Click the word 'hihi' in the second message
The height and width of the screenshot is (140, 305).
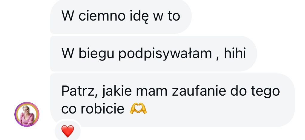click(235, 53)
